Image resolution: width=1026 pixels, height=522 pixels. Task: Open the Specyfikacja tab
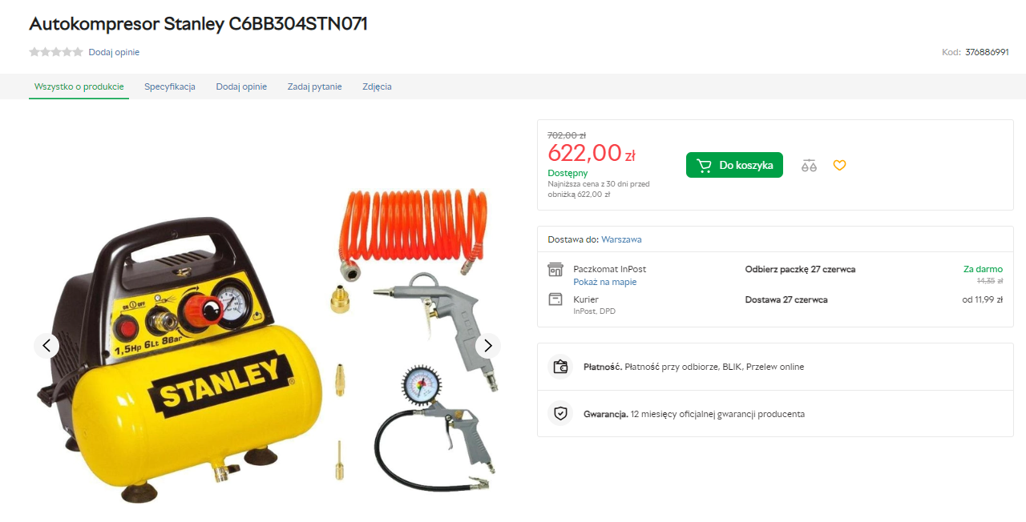tap(170, 86)
